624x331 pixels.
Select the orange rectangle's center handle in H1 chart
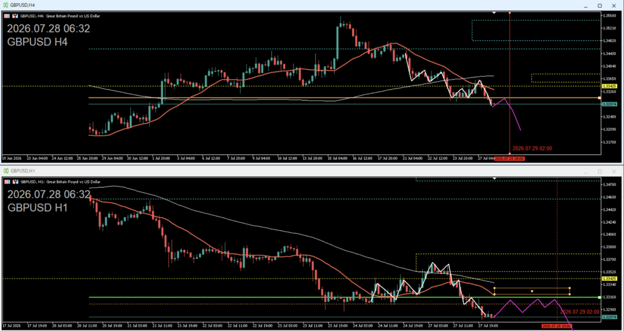coord(532,291)
